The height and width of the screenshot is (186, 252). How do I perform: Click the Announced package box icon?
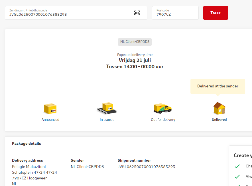[50, 109]
